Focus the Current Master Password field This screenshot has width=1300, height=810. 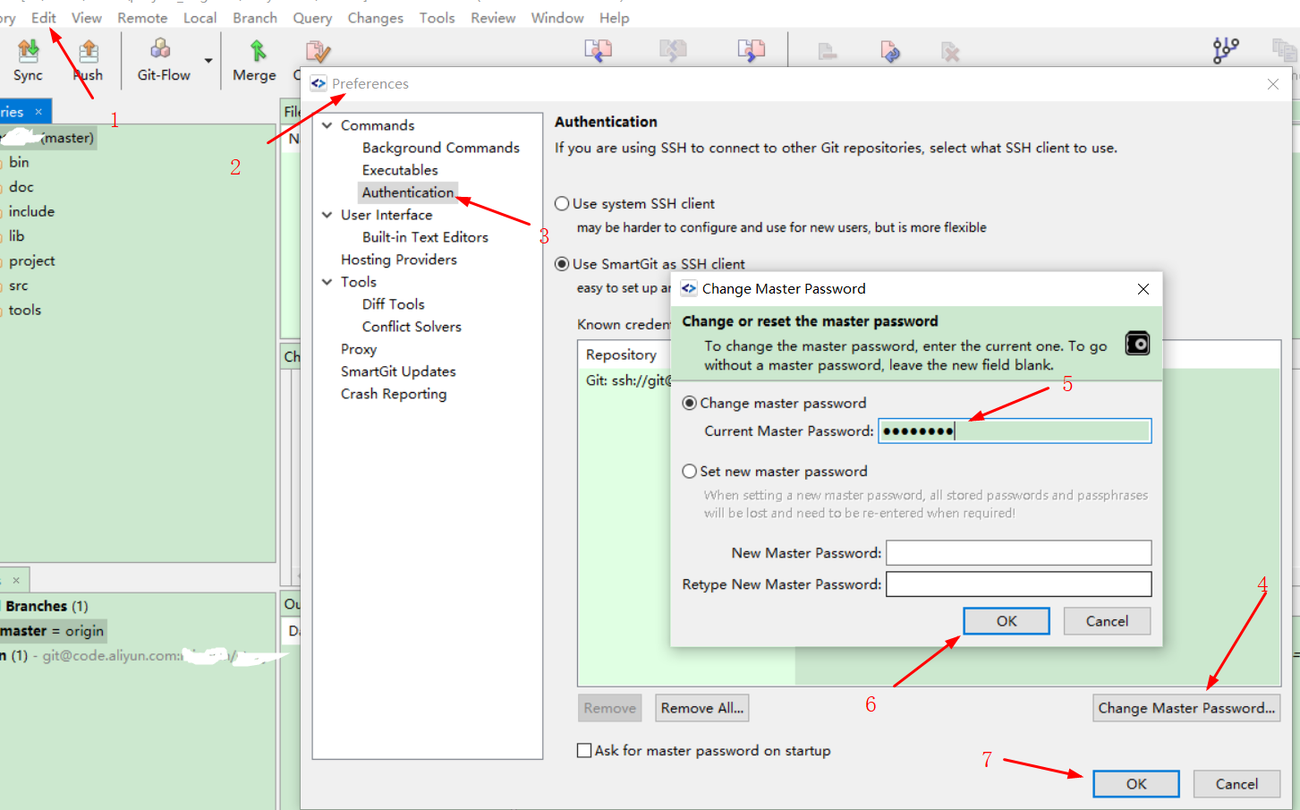pos(1015,431)
